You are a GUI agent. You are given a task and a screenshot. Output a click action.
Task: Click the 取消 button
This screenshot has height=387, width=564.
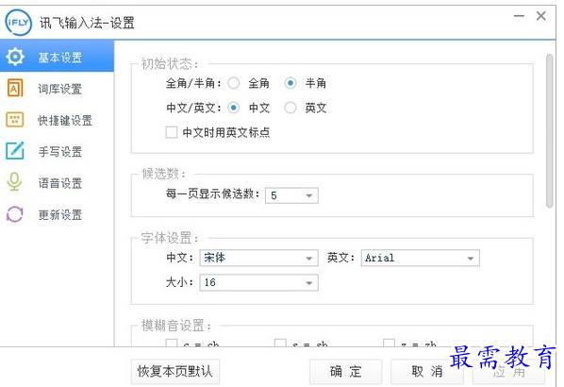[427, 371]
